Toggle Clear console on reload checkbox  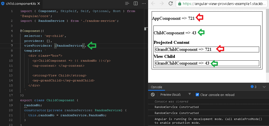pos(197,95)
